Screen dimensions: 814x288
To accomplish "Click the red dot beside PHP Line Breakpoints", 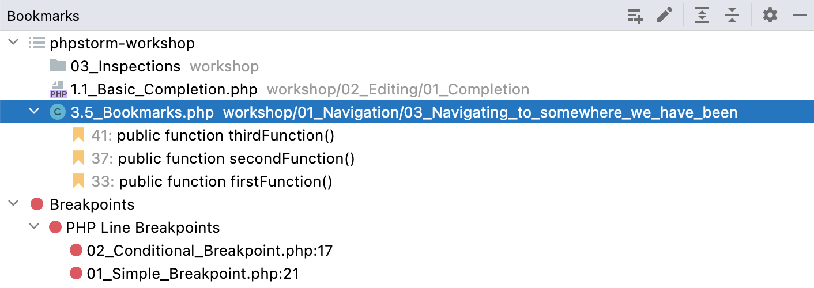I will coord(55,228).
